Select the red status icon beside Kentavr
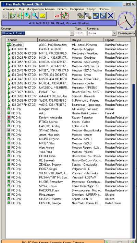This screenshot has width=137, height=243. 9,117
